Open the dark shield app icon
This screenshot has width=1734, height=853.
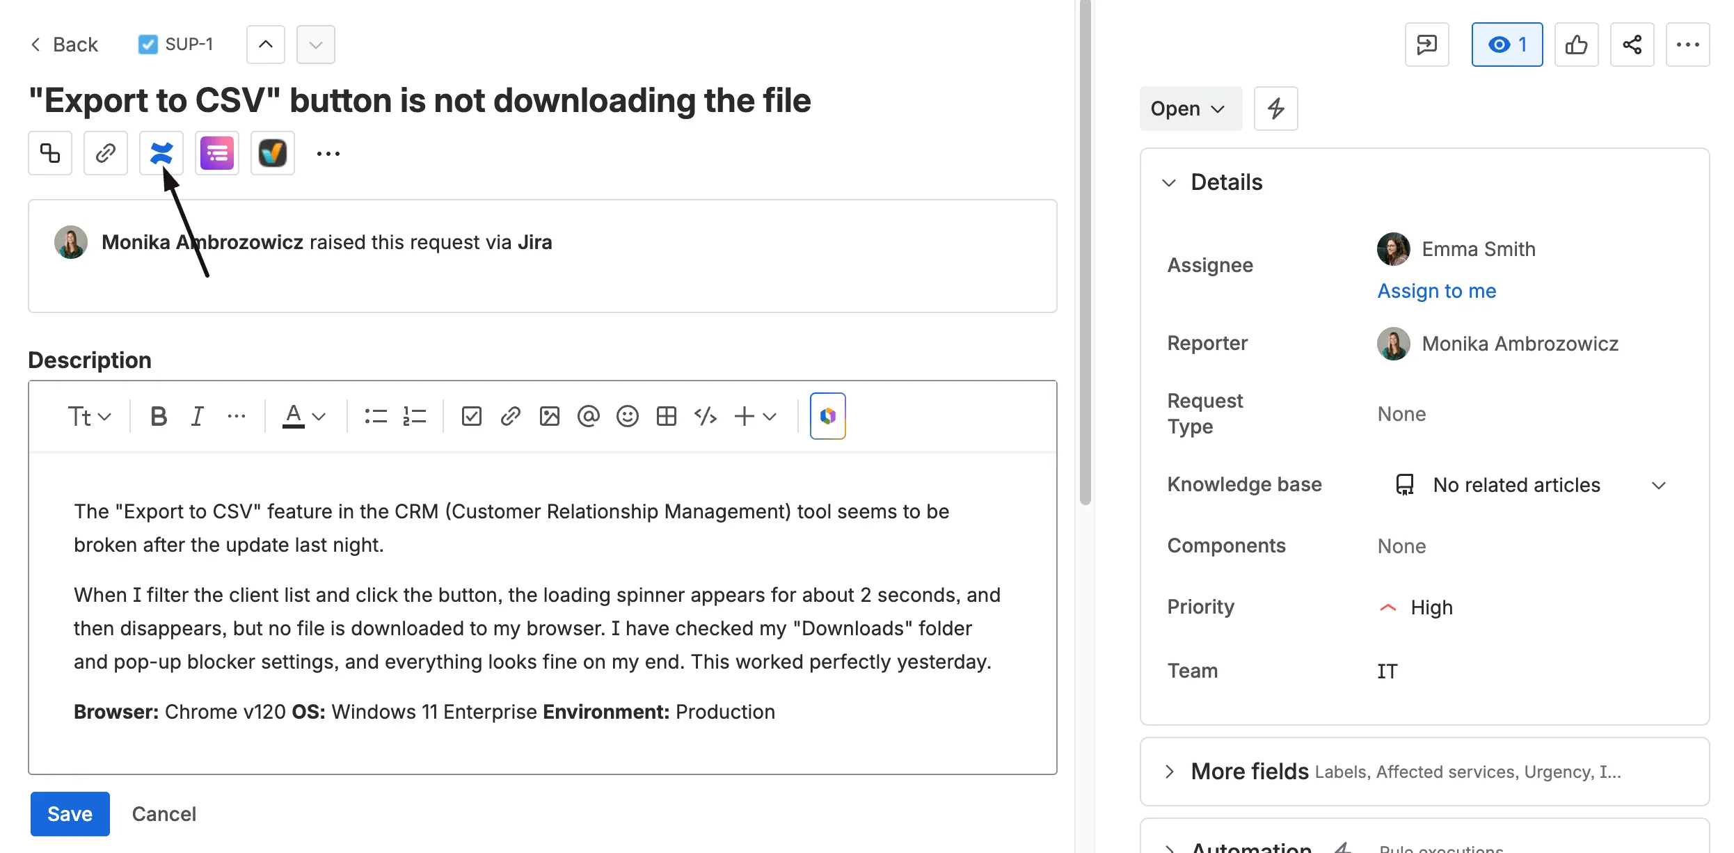click(273, 153)
